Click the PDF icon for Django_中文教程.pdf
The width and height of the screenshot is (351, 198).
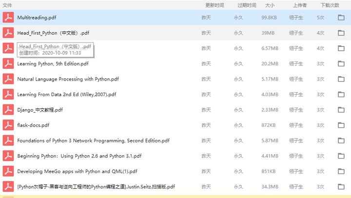click(8, 110)
